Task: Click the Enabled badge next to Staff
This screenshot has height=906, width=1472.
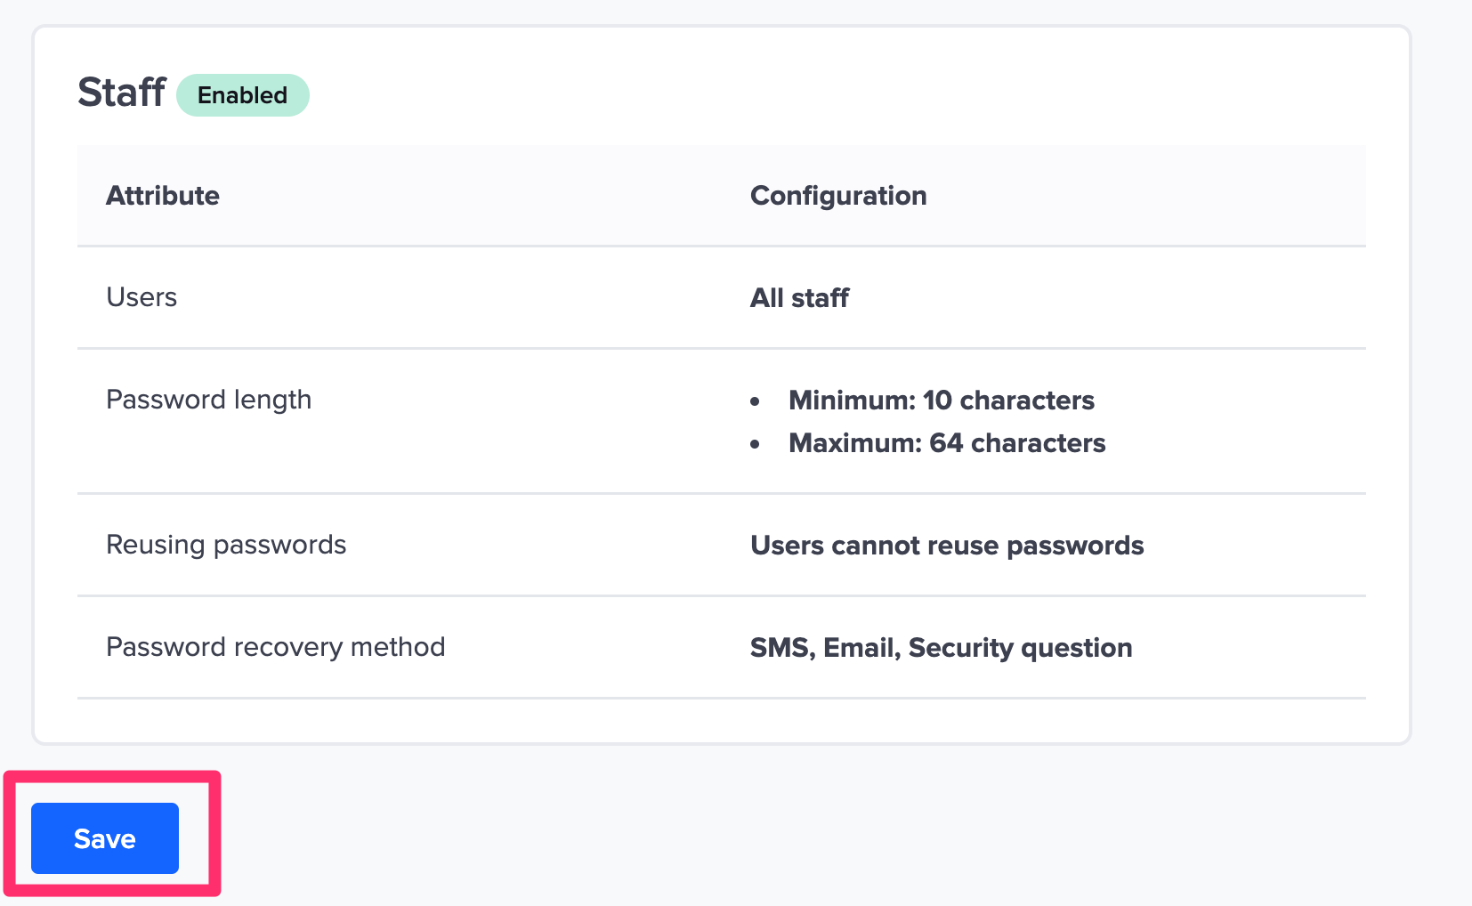Action: pos(242,94)
